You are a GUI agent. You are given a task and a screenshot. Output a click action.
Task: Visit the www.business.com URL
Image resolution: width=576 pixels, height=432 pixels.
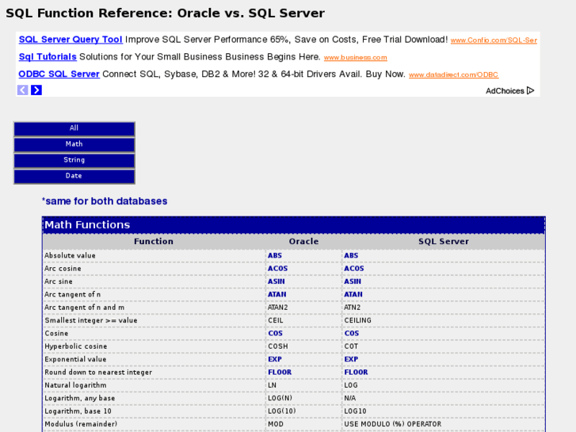pyautogui.click(x=355, y=57)
